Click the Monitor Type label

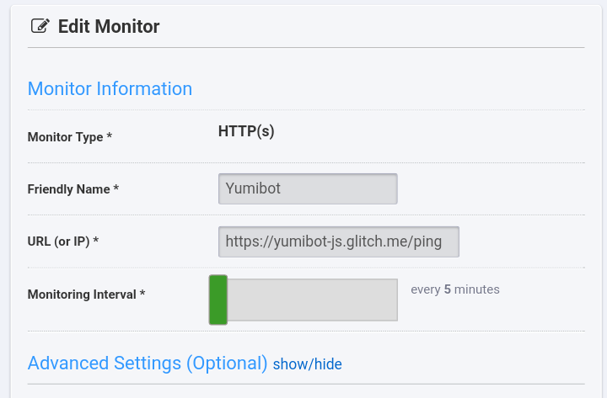(65, 137)
